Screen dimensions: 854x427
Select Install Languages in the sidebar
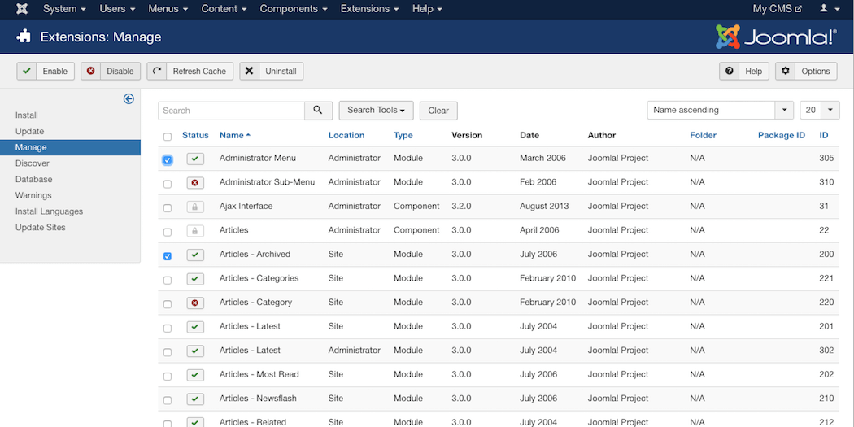click(x=49, y=211)
